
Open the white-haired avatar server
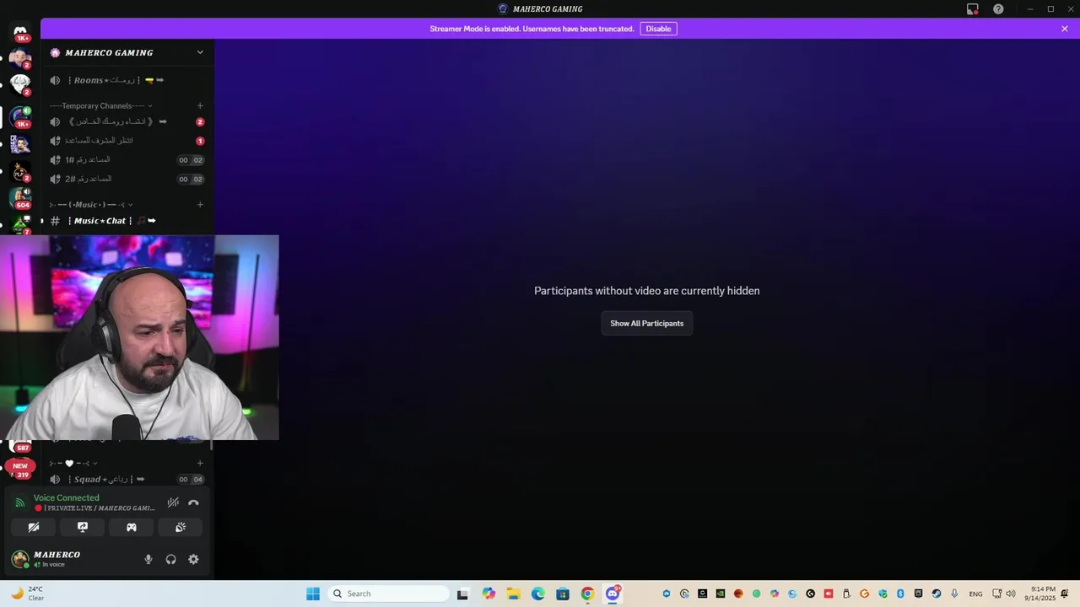20,84
